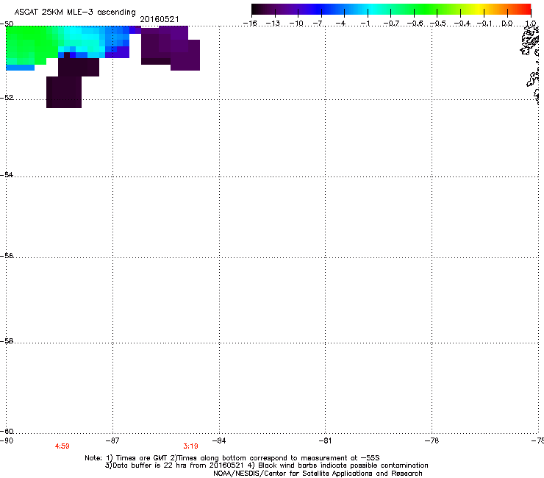The image size is (544, 478).
Task: Select the -4 colorbar tick label
Action: (341, 24)
